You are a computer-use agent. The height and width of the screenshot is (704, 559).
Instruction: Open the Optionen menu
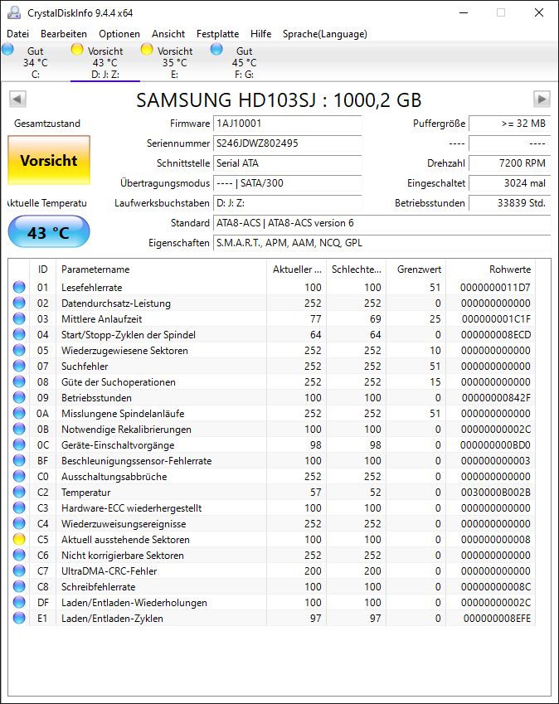pos(119,34)
